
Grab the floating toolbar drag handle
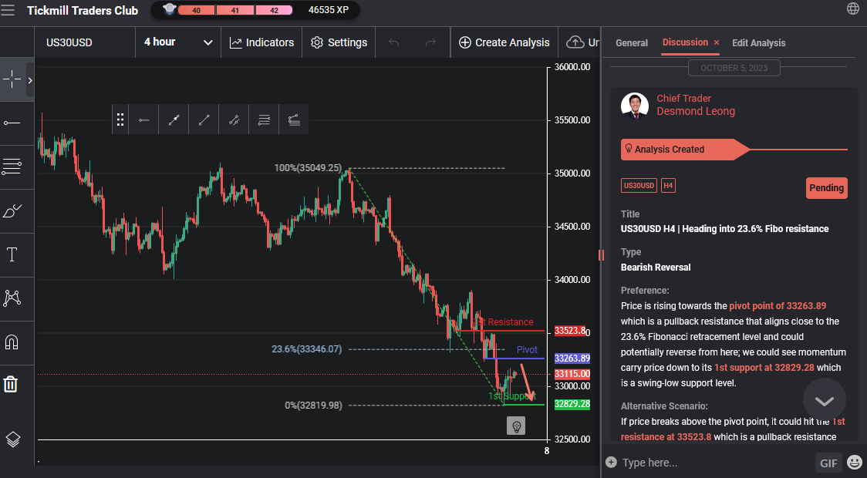(x=120, y=119)
